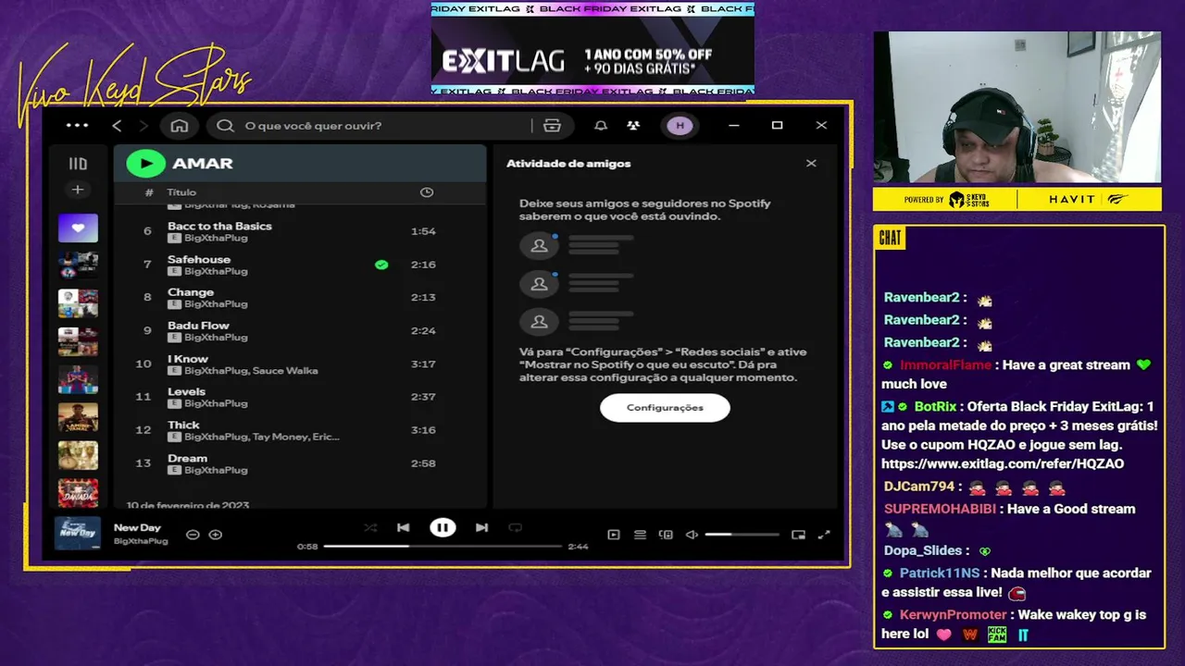Open the Now Playing view icon
This screenshot has width=1185, height=666.
click(x=613, y=535)
